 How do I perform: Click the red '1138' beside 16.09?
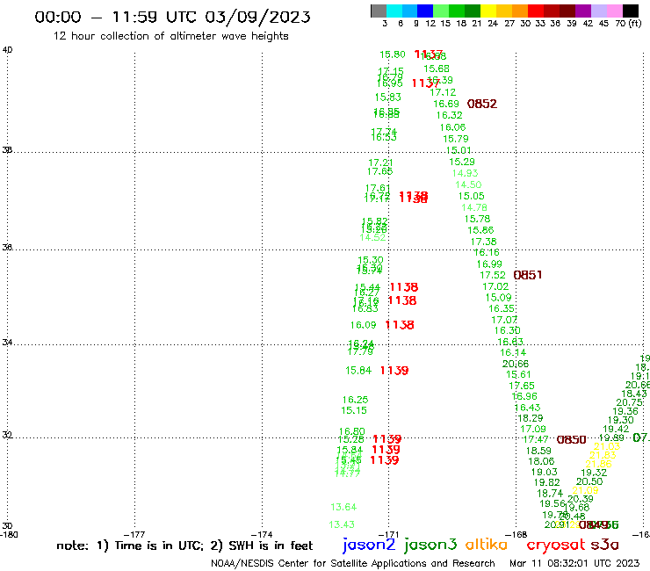tap(400, 325)
